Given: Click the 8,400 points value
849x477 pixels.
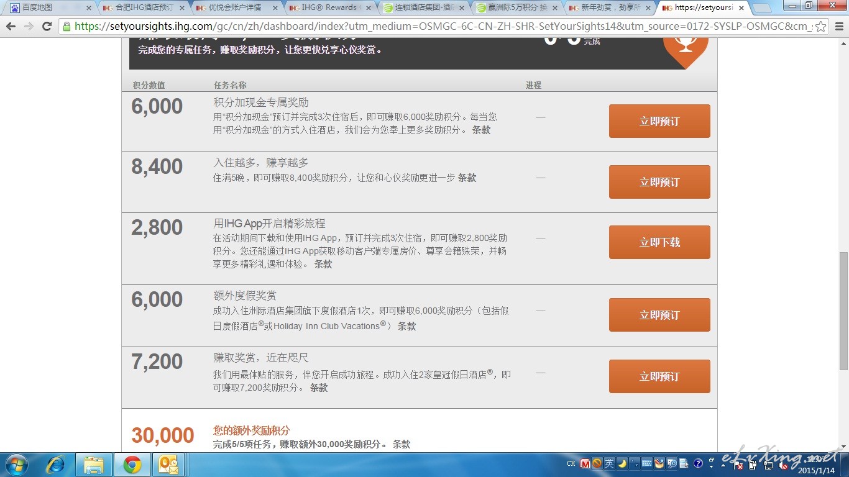Looking at the screenshot, I should pos(157,166).
